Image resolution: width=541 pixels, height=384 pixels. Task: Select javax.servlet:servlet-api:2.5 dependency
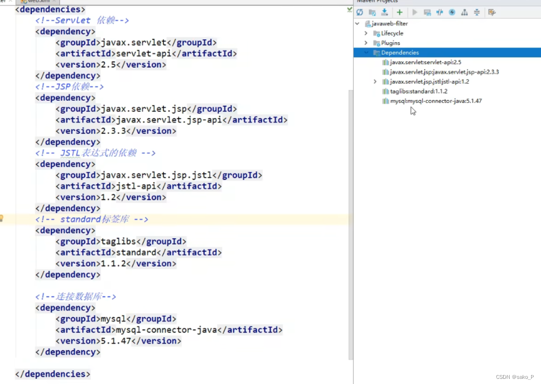pos(422,62)
